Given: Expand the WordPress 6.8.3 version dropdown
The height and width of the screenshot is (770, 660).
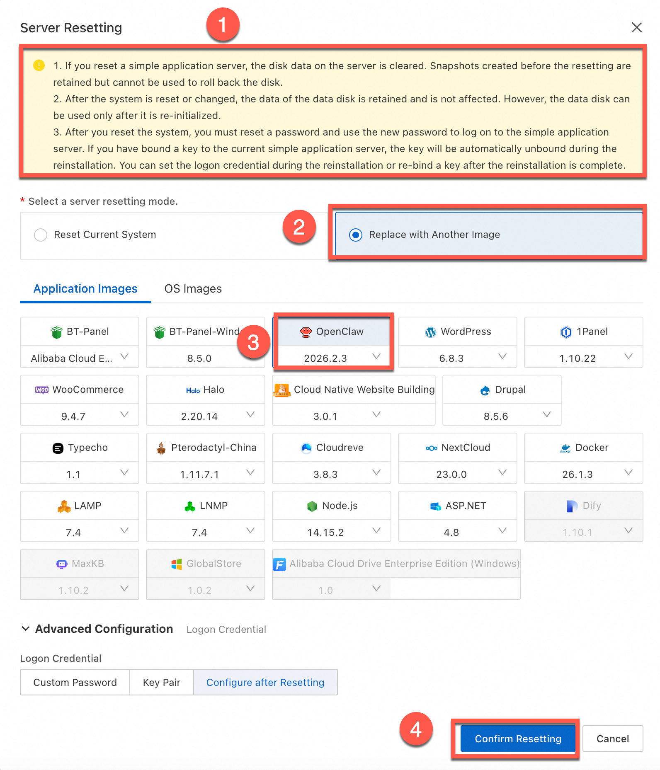Looking at the screenshot, I should [x=502, y=357].
